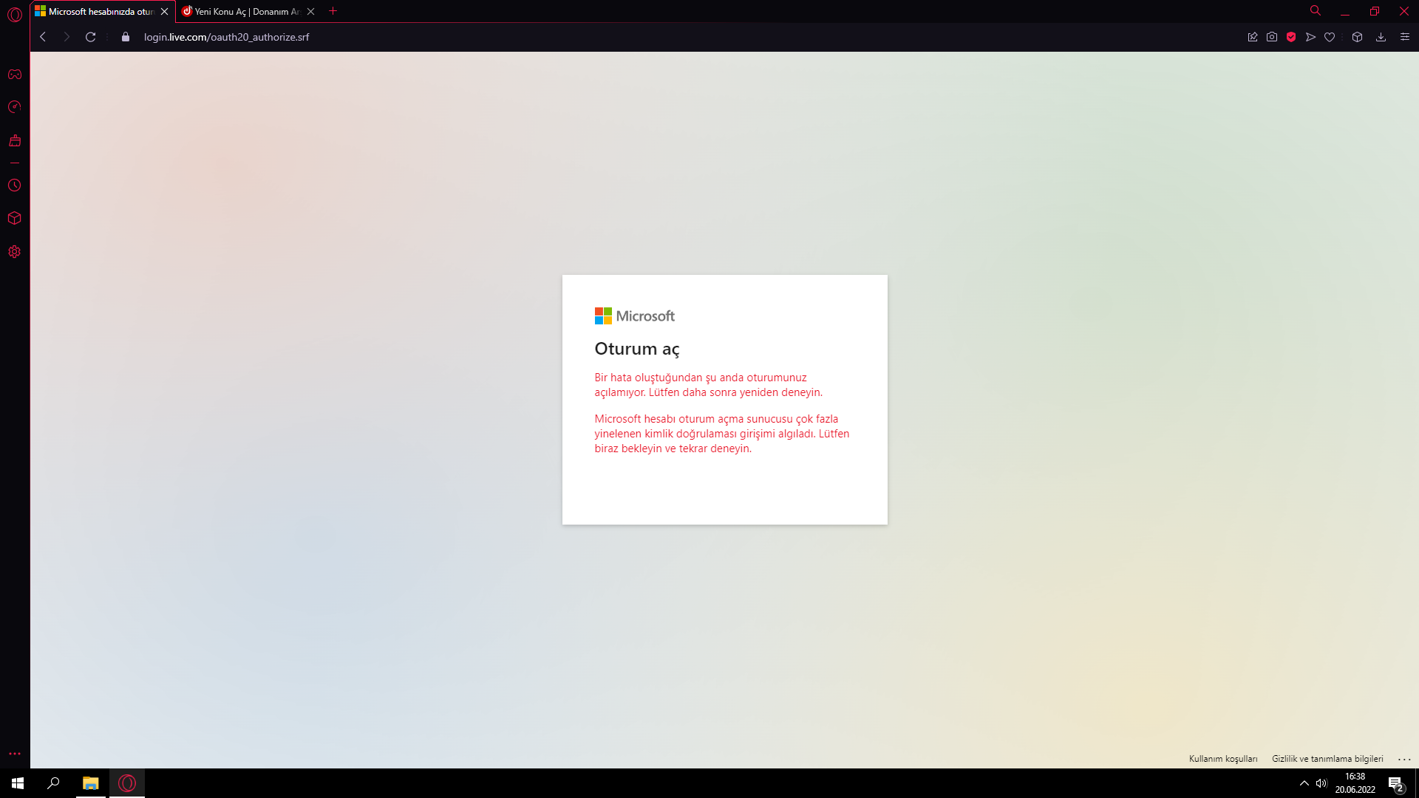
Task: Open History clock icon in sidebar
Action: (15, 185)
